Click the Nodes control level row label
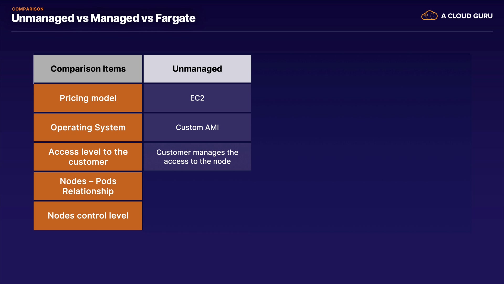 [88, 216]
